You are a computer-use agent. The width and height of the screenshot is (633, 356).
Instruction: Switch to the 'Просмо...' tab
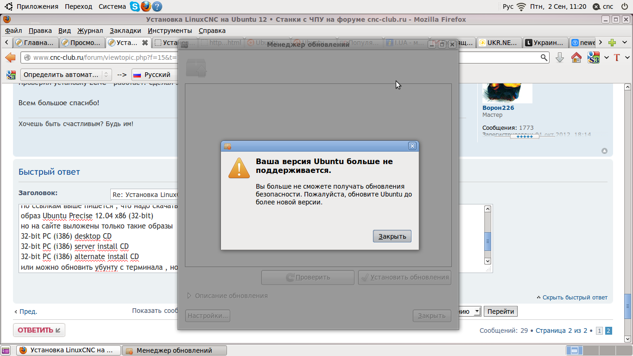(x=82, y=43)
